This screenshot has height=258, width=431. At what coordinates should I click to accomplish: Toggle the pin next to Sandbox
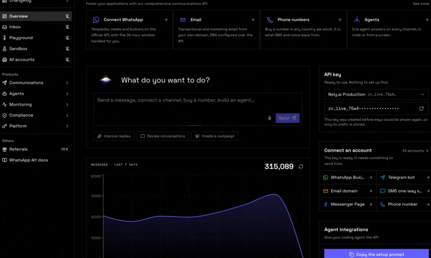(67, 49)
